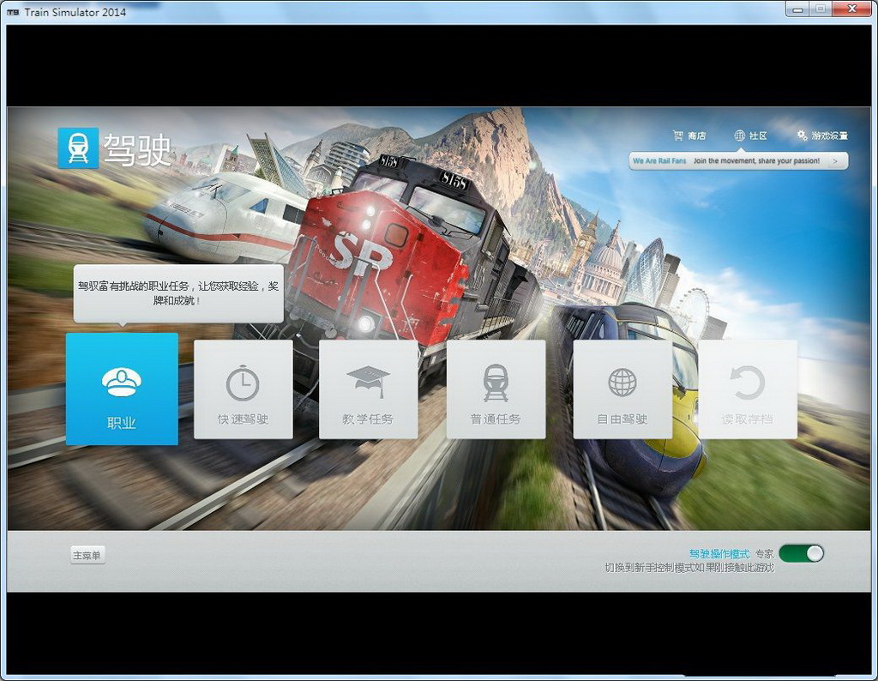878x681 pixels.
Task: Open the 社区 community menu
Action: click(x=750, y=136)
